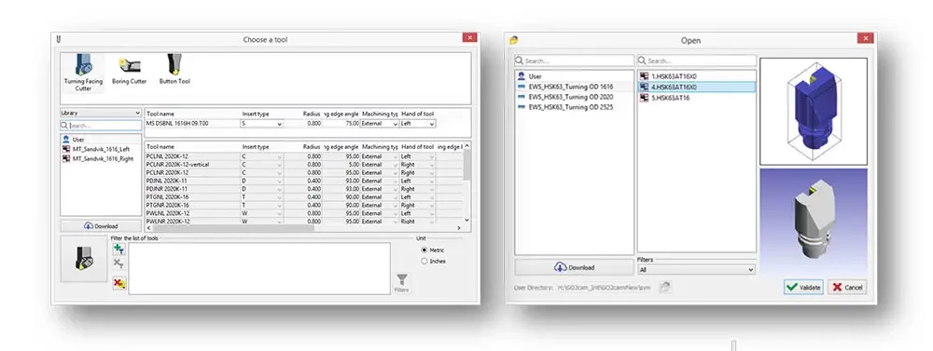Select the PWLNL 2020K-12 tool row
Image resolution: width=933 pixels, height=351 pixels.
pos(303,213)
